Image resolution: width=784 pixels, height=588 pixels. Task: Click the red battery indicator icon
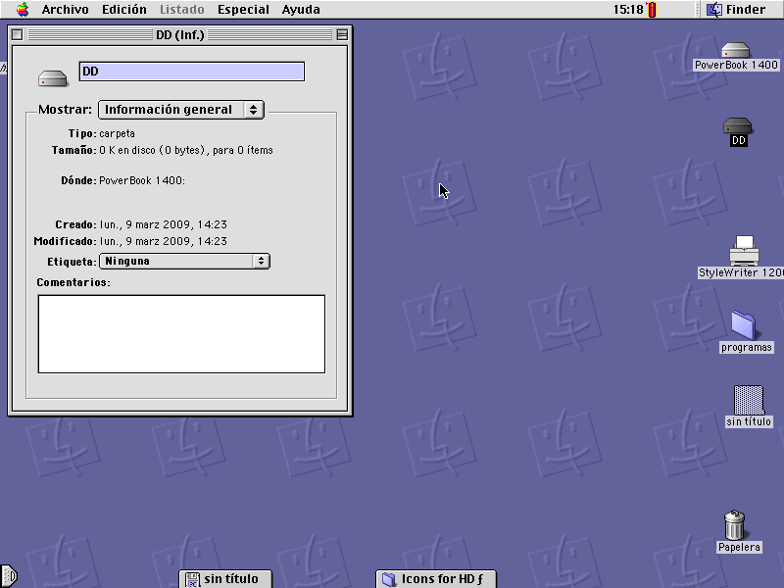pos(652,10)
